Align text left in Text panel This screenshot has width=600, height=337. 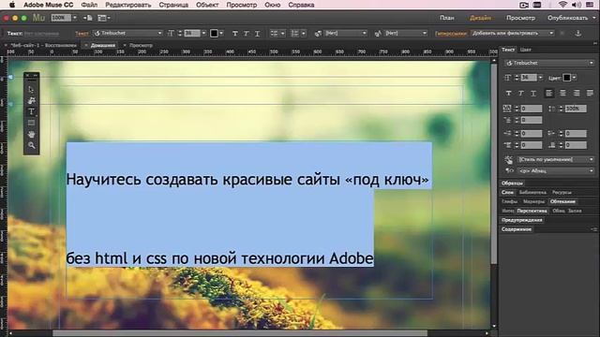pos(549,93)
